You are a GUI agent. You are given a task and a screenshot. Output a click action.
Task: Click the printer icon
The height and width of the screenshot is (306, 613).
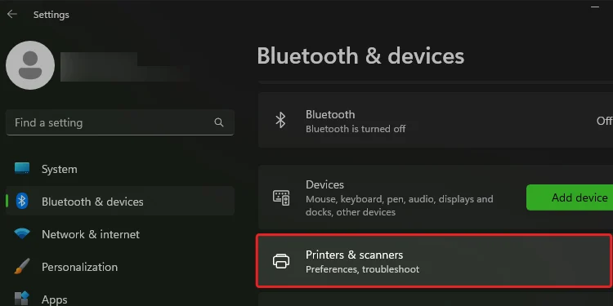click(x=281, y=261)
